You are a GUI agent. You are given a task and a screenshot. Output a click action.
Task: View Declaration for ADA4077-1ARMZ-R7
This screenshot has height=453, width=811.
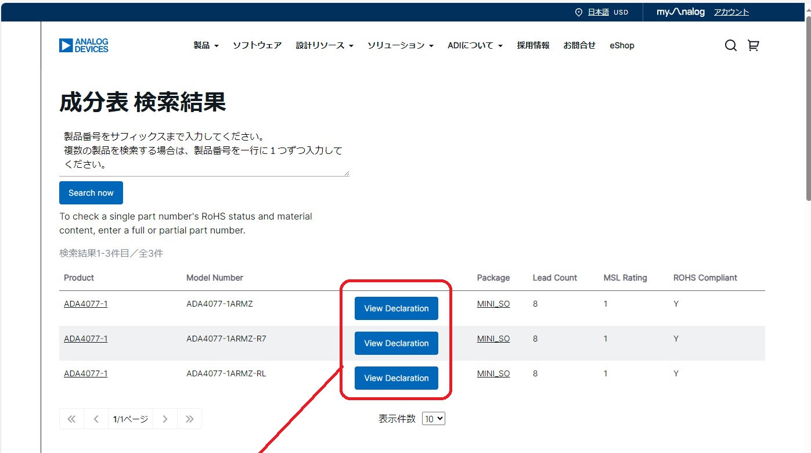(396, 343)
